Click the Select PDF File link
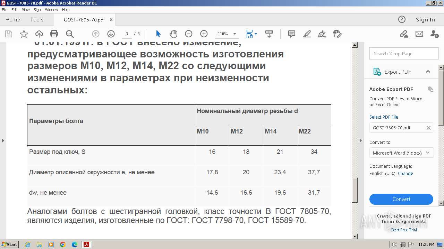The width and height of the screenshot is (444, 249). (384, 117)
